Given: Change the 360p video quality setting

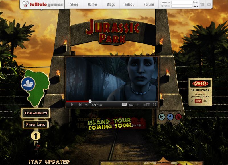Looking at the screenshot, I should pyautogui.click(x=131, y=105).
